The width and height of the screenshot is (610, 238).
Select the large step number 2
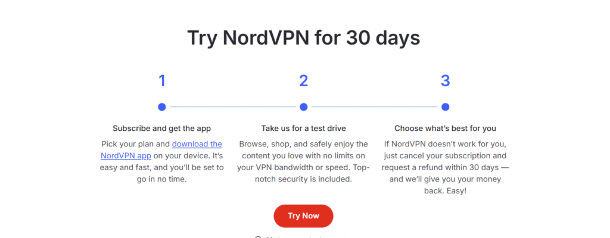[304, 81]
